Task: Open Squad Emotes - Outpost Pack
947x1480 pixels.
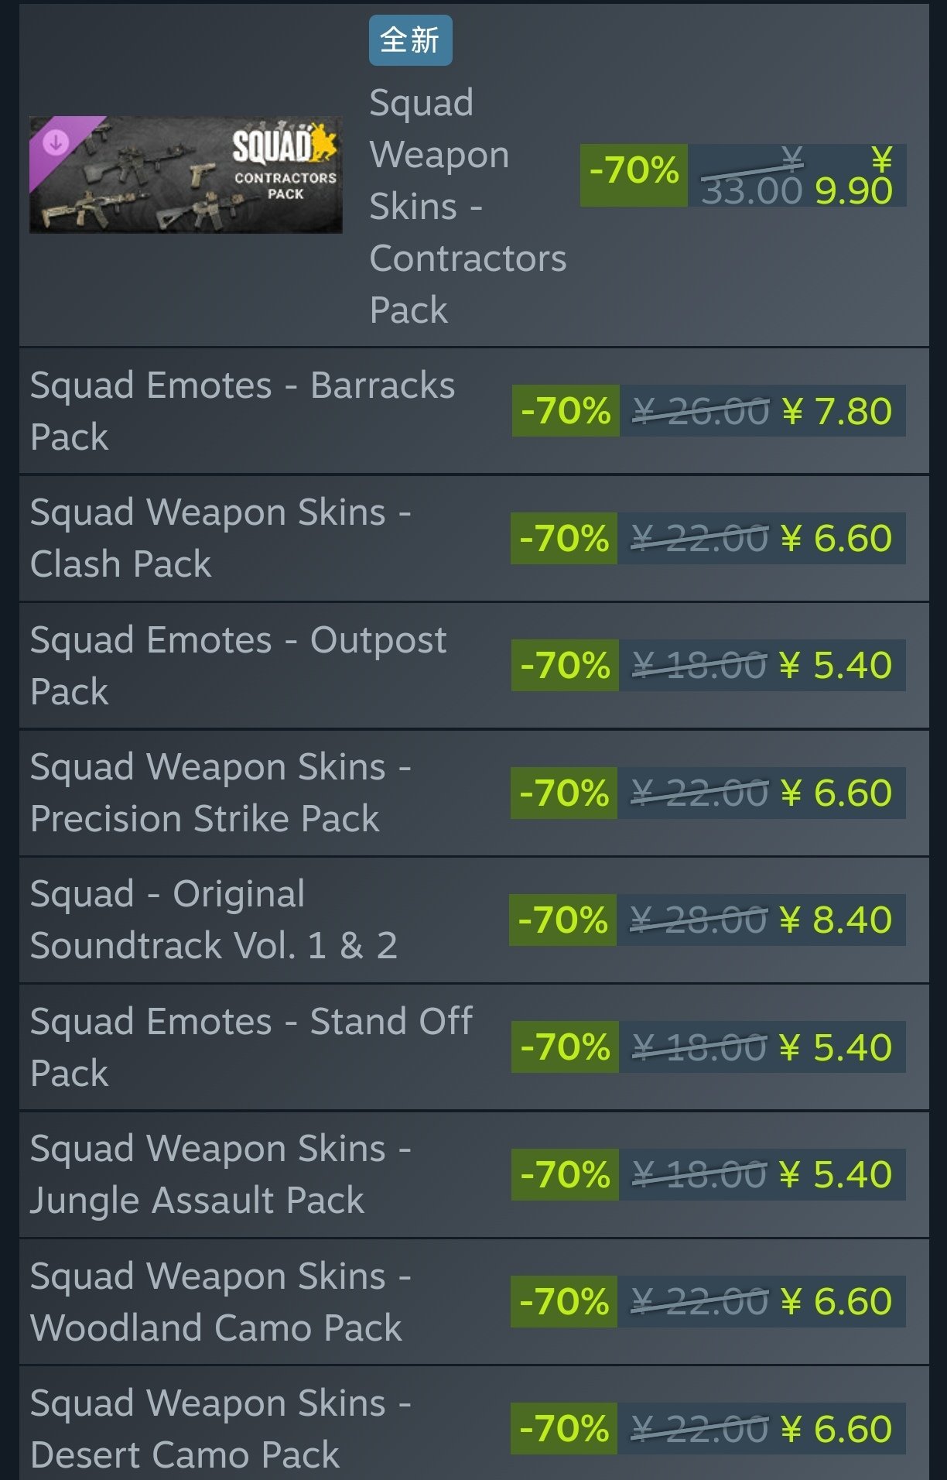Action: coord(238,665)
